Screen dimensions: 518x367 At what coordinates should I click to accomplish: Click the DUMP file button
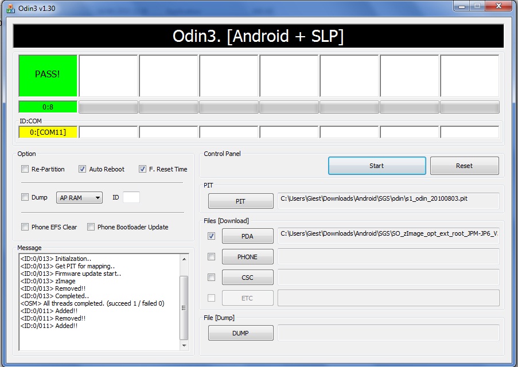click(x=241, y=333)
